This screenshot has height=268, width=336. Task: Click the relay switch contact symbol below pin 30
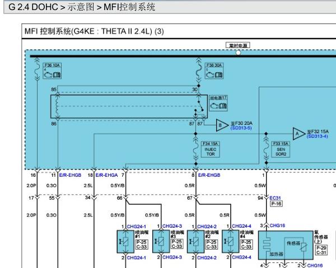coord(200,106)
